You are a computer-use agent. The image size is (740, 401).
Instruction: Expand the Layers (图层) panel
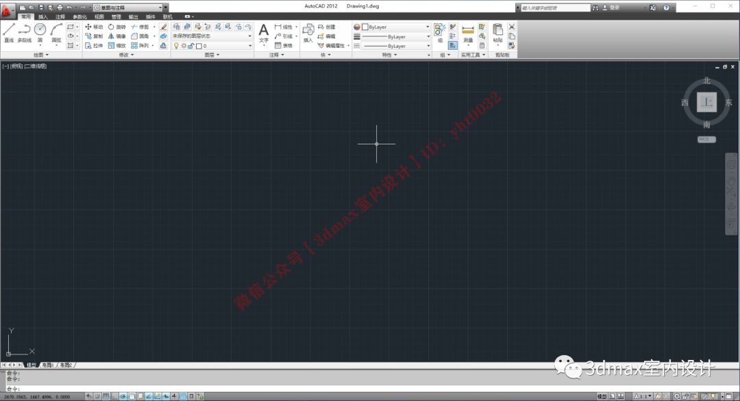coord(212,55)
